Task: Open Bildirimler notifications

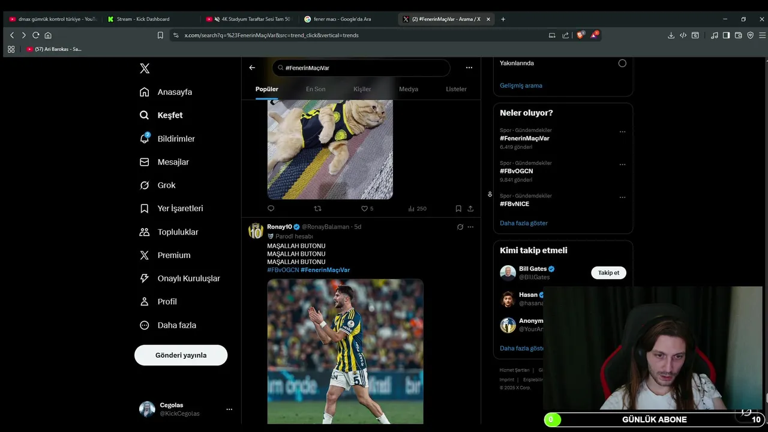Action: pyautogui.click(x=167, y=139)
